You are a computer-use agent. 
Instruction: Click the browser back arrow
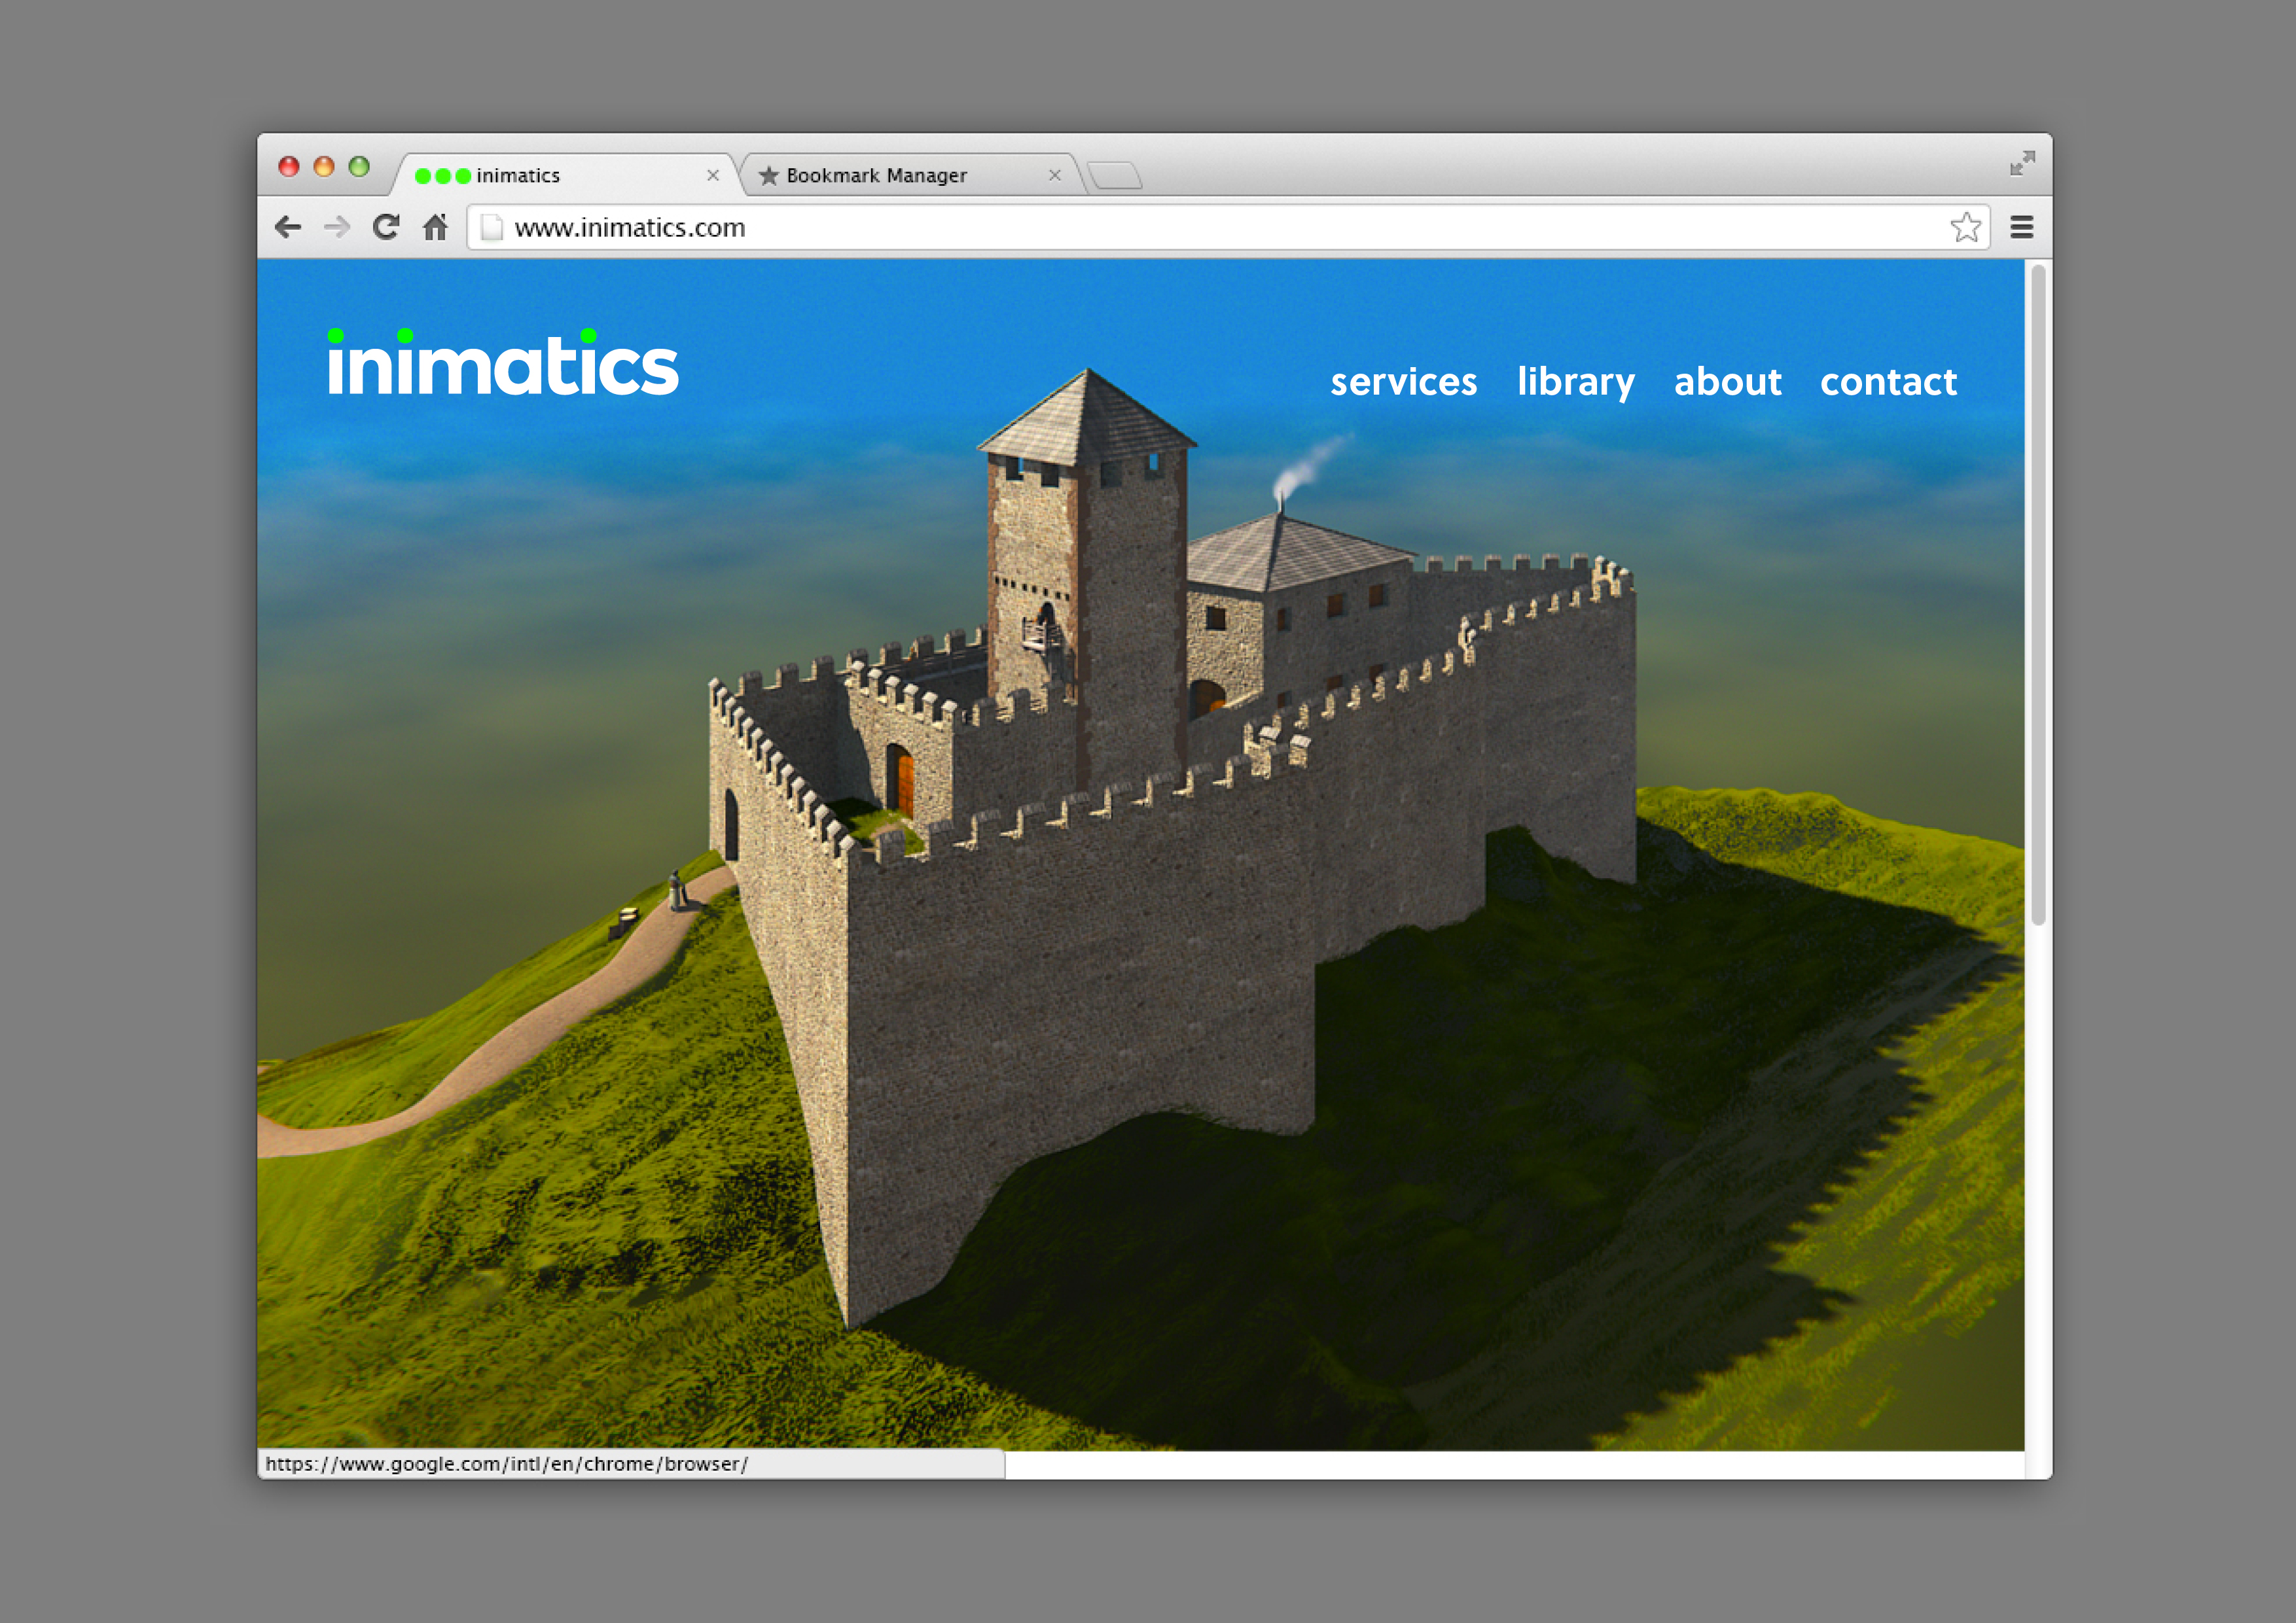click(x=288, y=228)
